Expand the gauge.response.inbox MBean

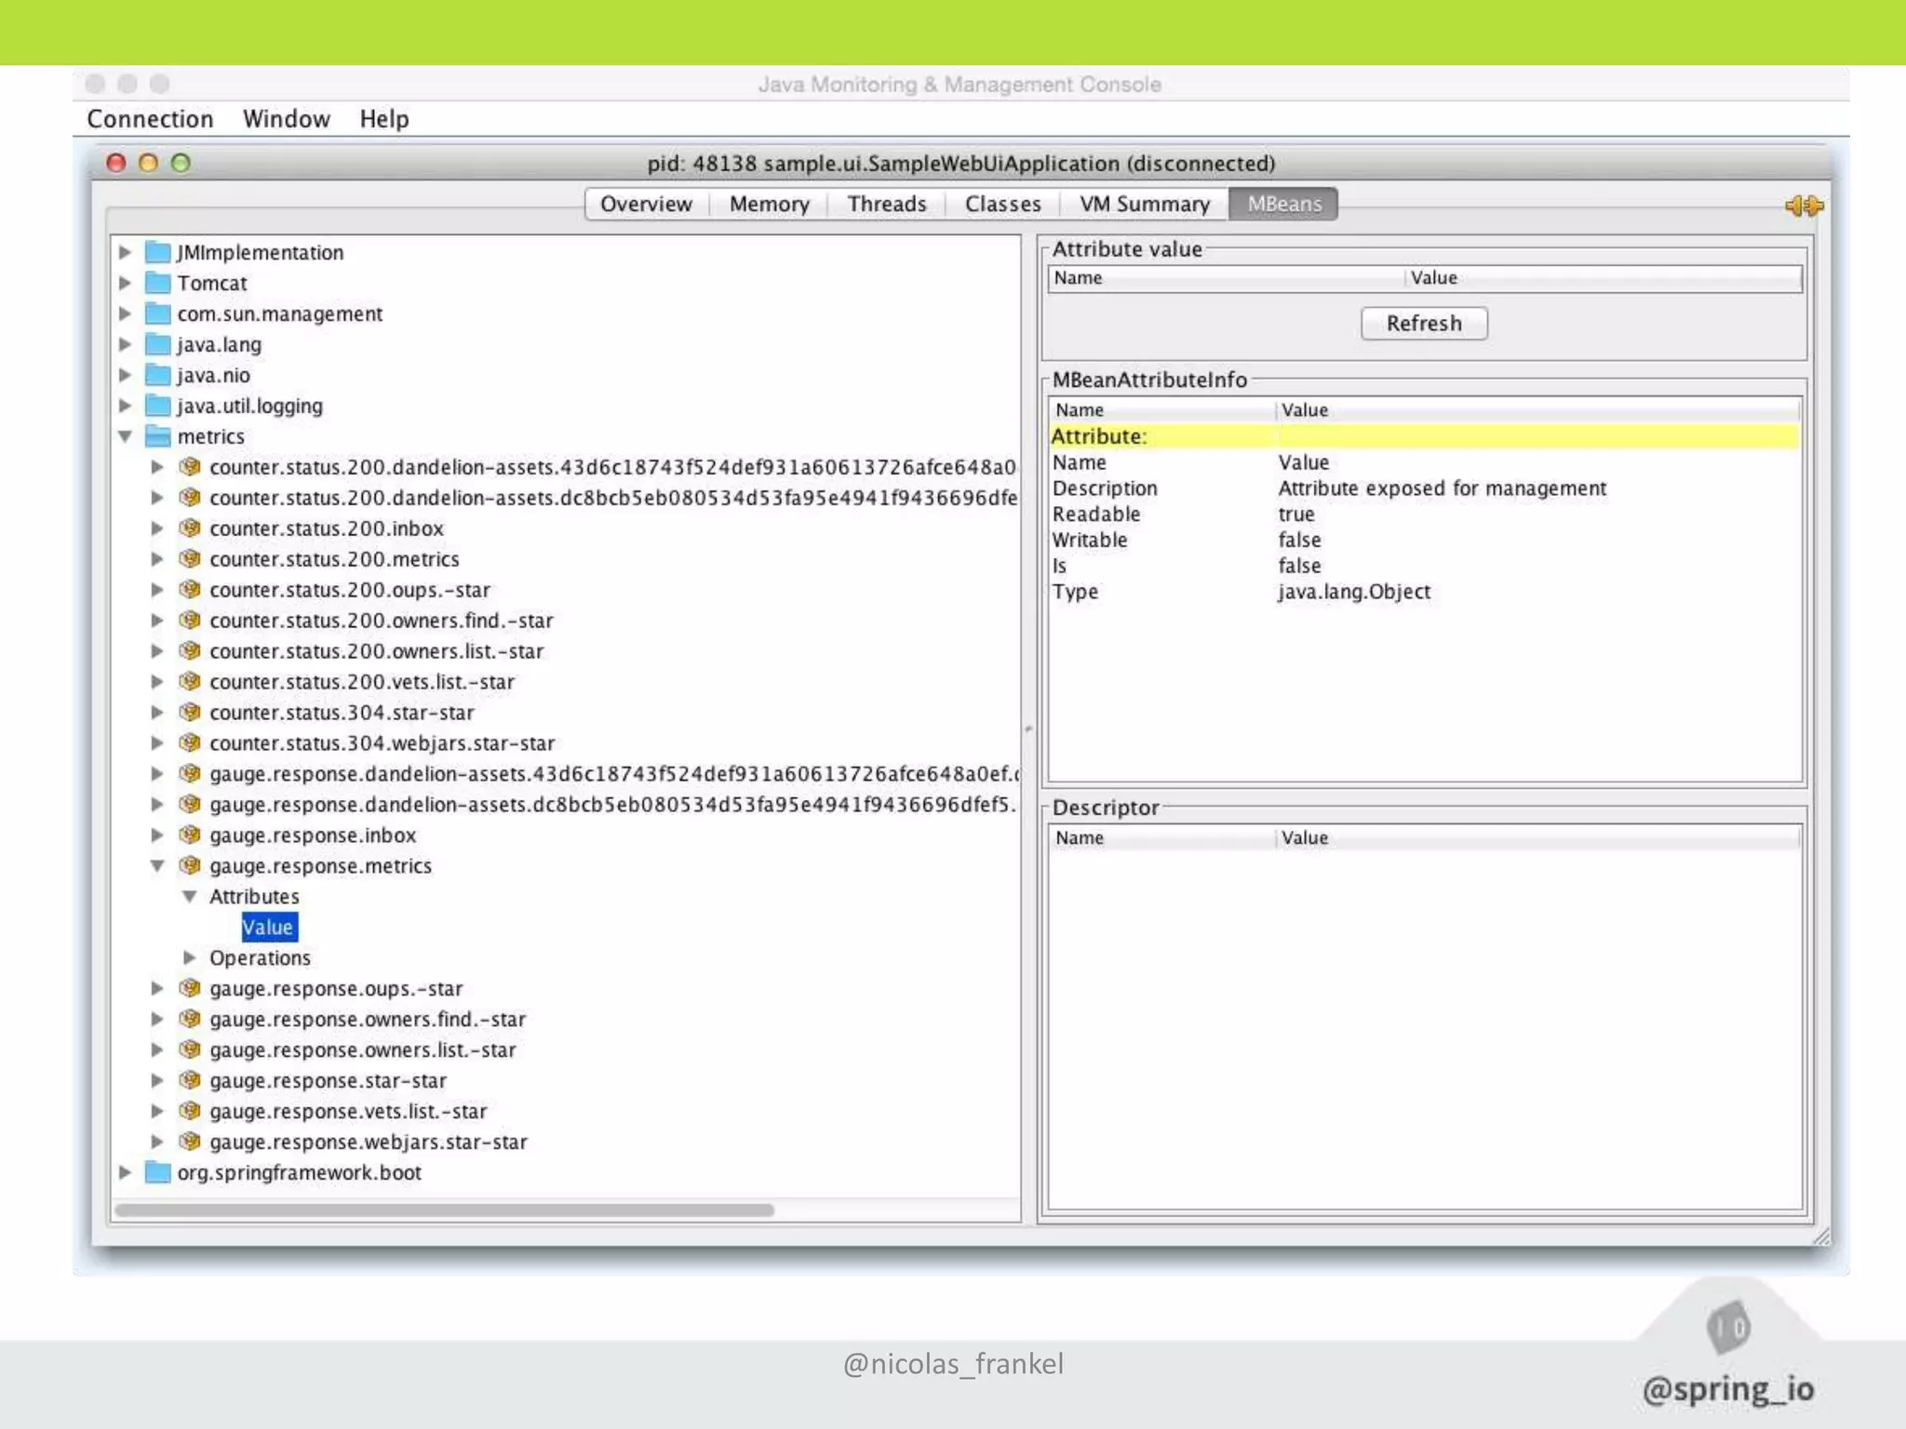tap(157, 835)
